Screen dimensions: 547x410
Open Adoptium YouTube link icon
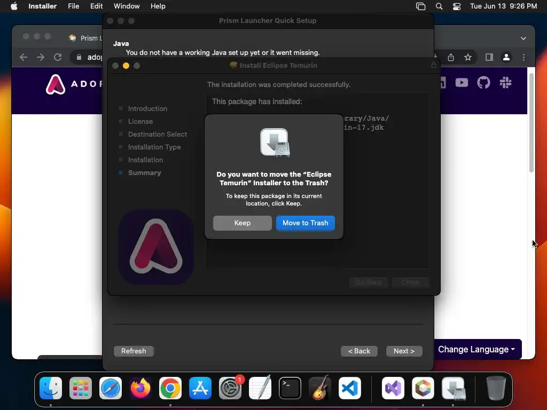pyautogui.click(x=462, y=83)
